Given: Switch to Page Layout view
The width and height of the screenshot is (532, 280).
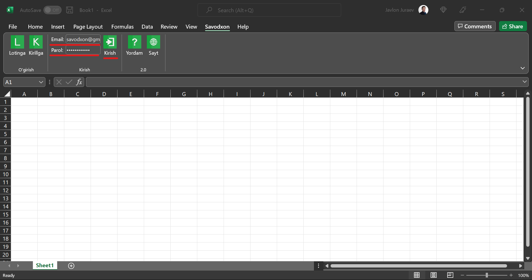Looking at the screenshot, I should (x=434, y=275).
